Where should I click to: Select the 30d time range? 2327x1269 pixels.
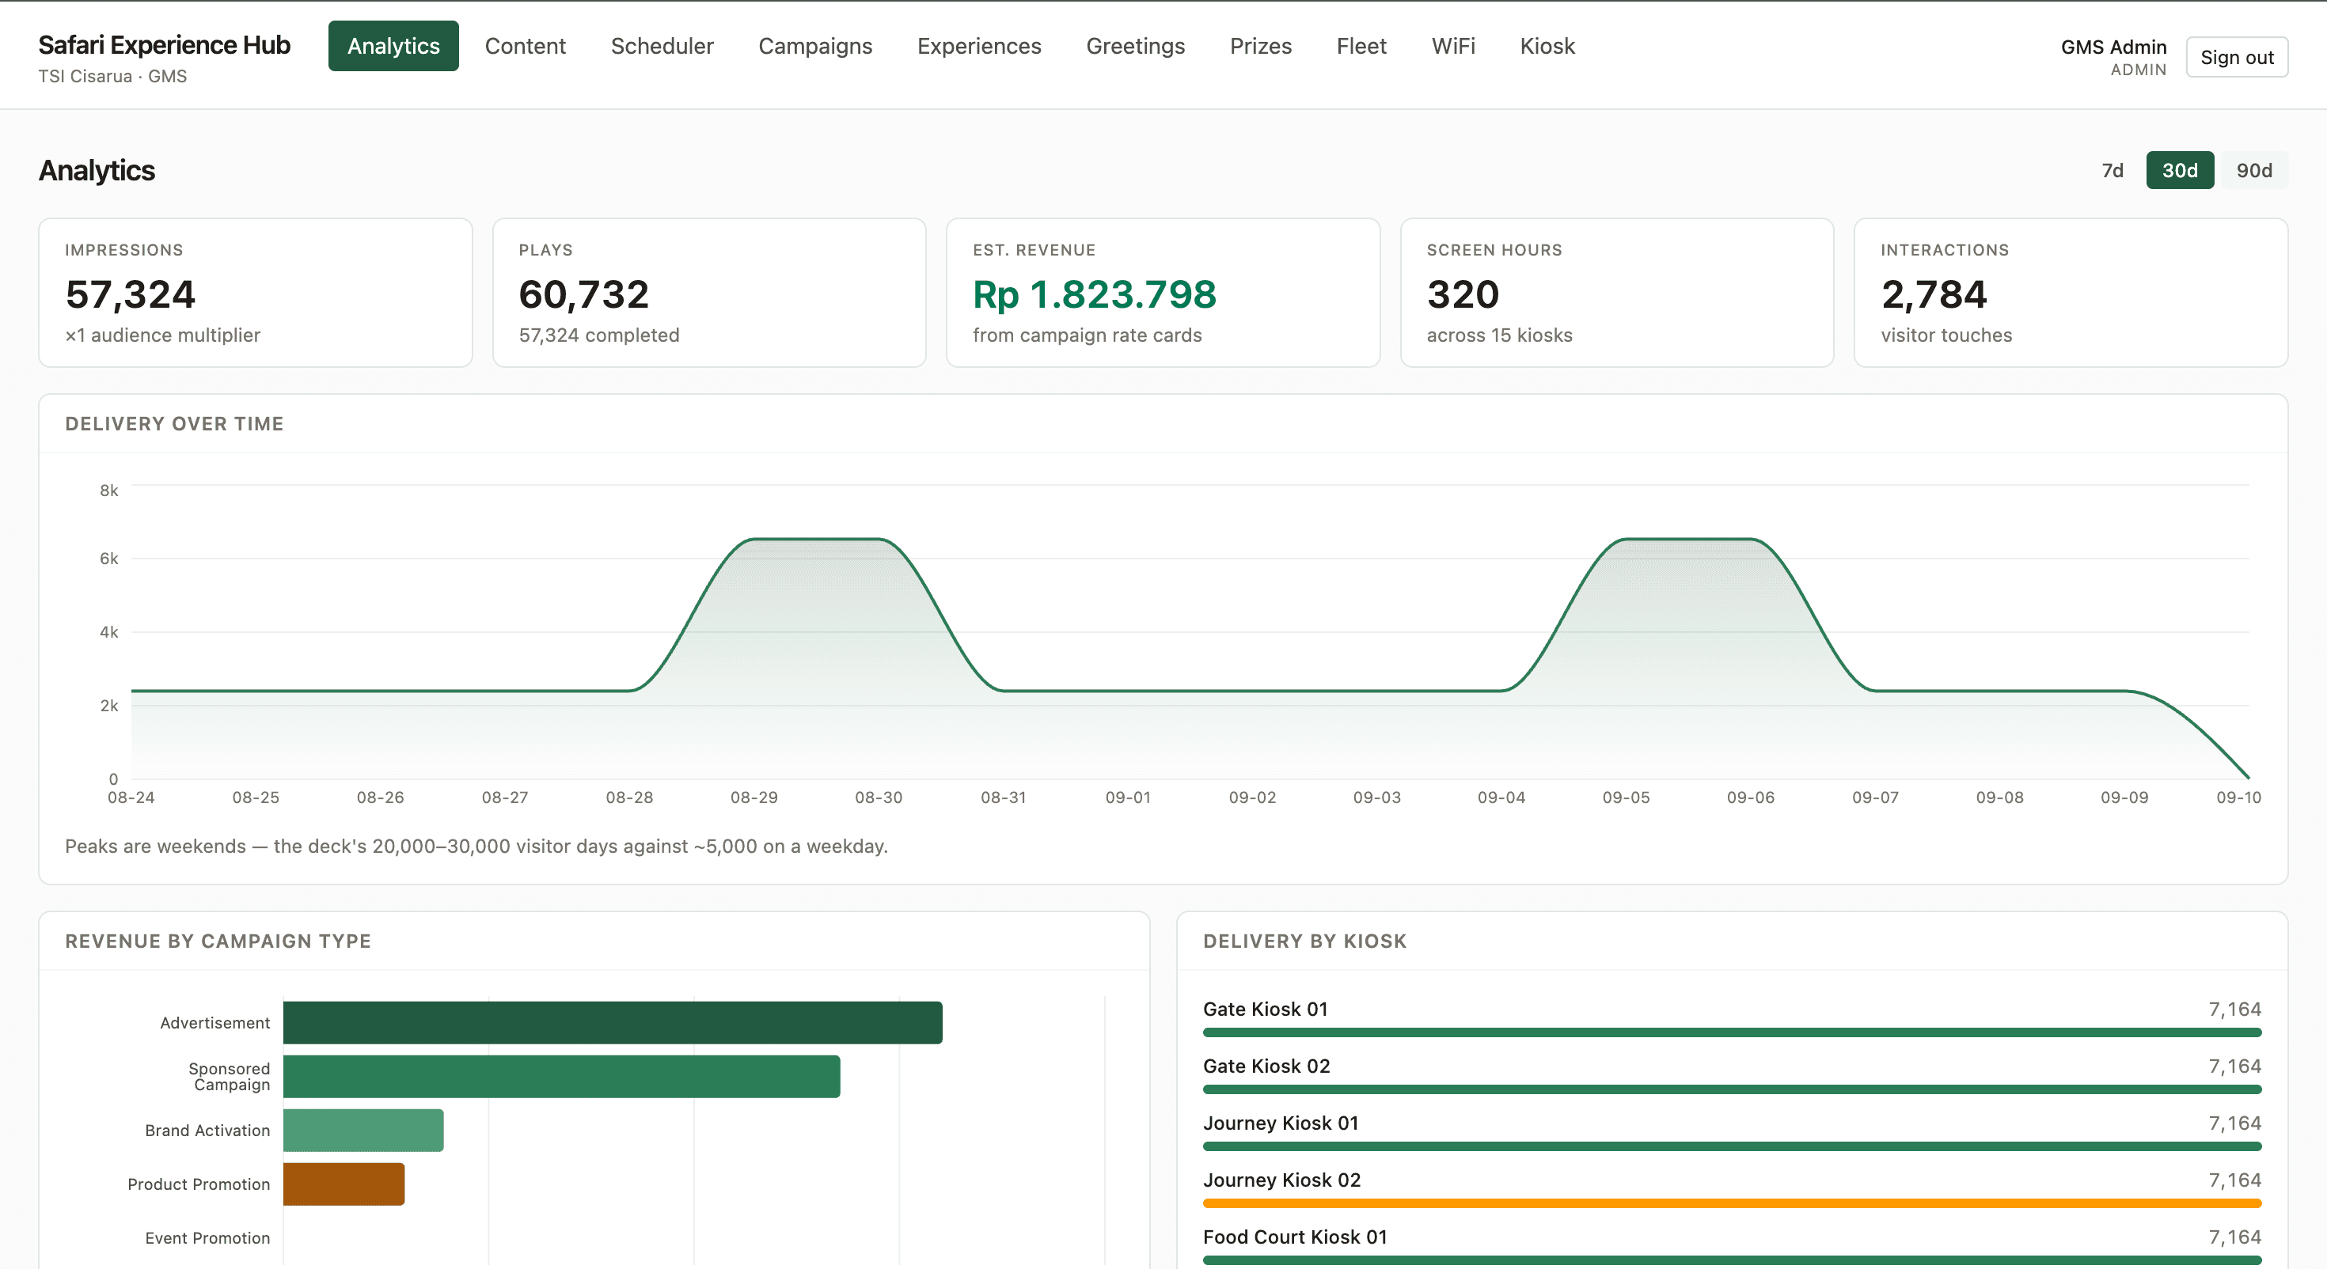[x=2180, y=170]
